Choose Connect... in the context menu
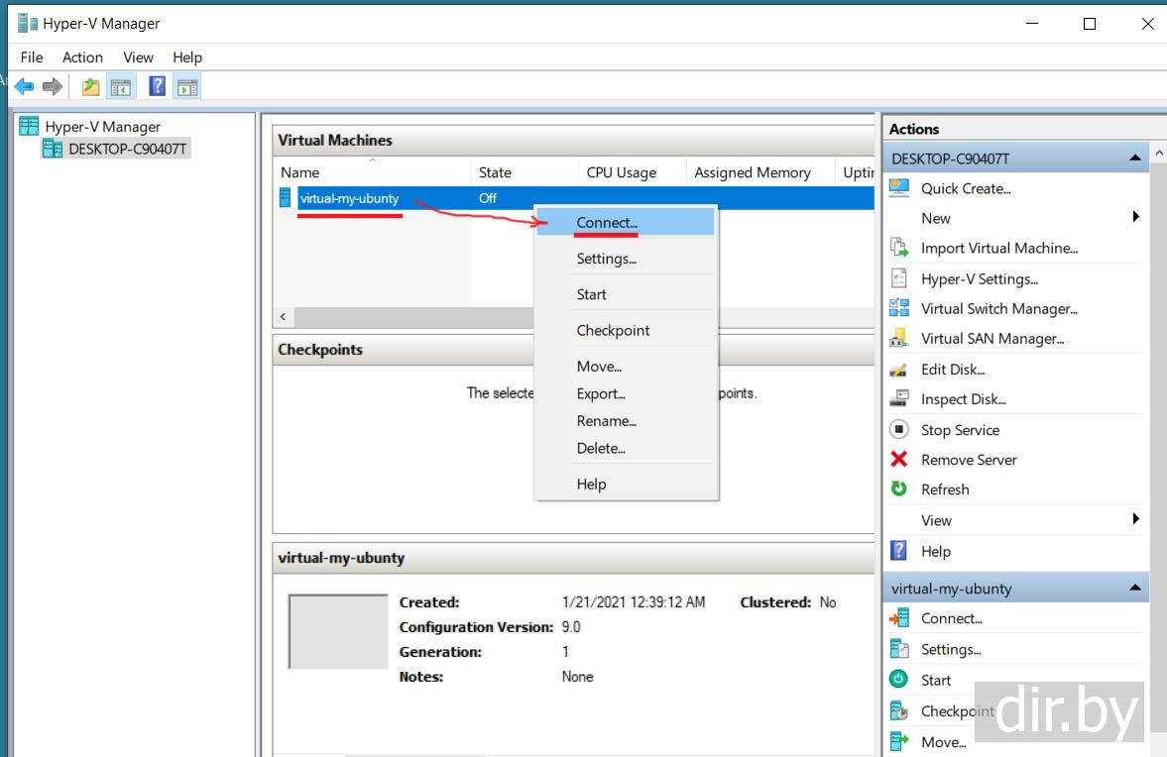This screenshot has width=1167, height=757. pos(607,223)
